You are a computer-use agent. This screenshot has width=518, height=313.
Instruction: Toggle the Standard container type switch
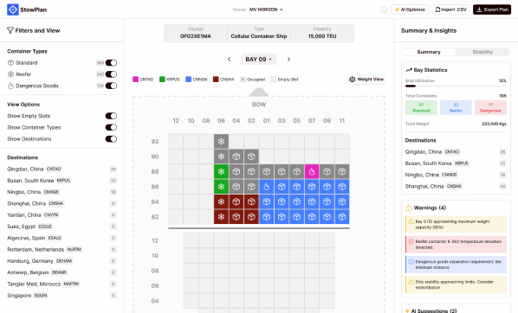point(111,62)
